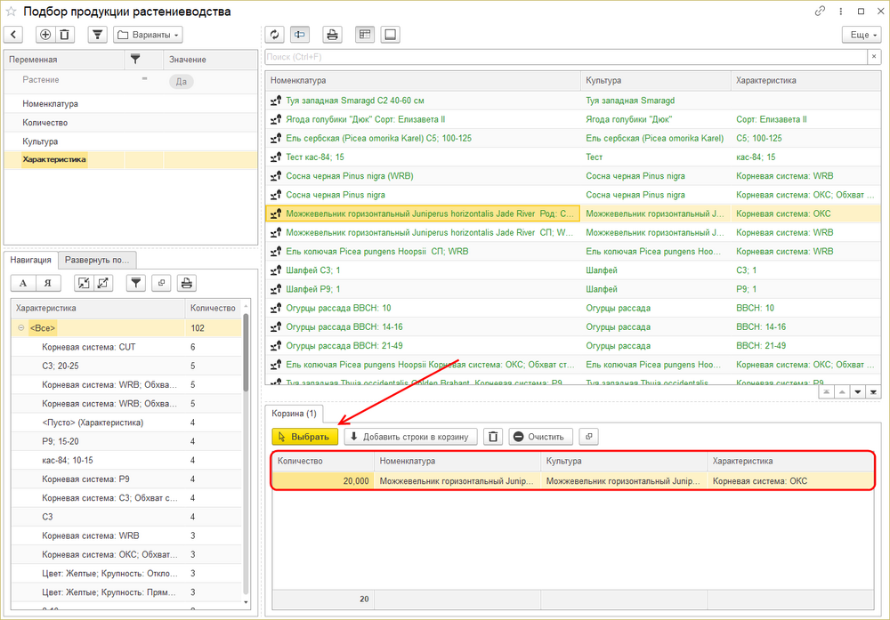The height and width of the screenshot is (620, 890).
Task: Open the 'Еще' menu dropdown
Action: pos(862,35)
